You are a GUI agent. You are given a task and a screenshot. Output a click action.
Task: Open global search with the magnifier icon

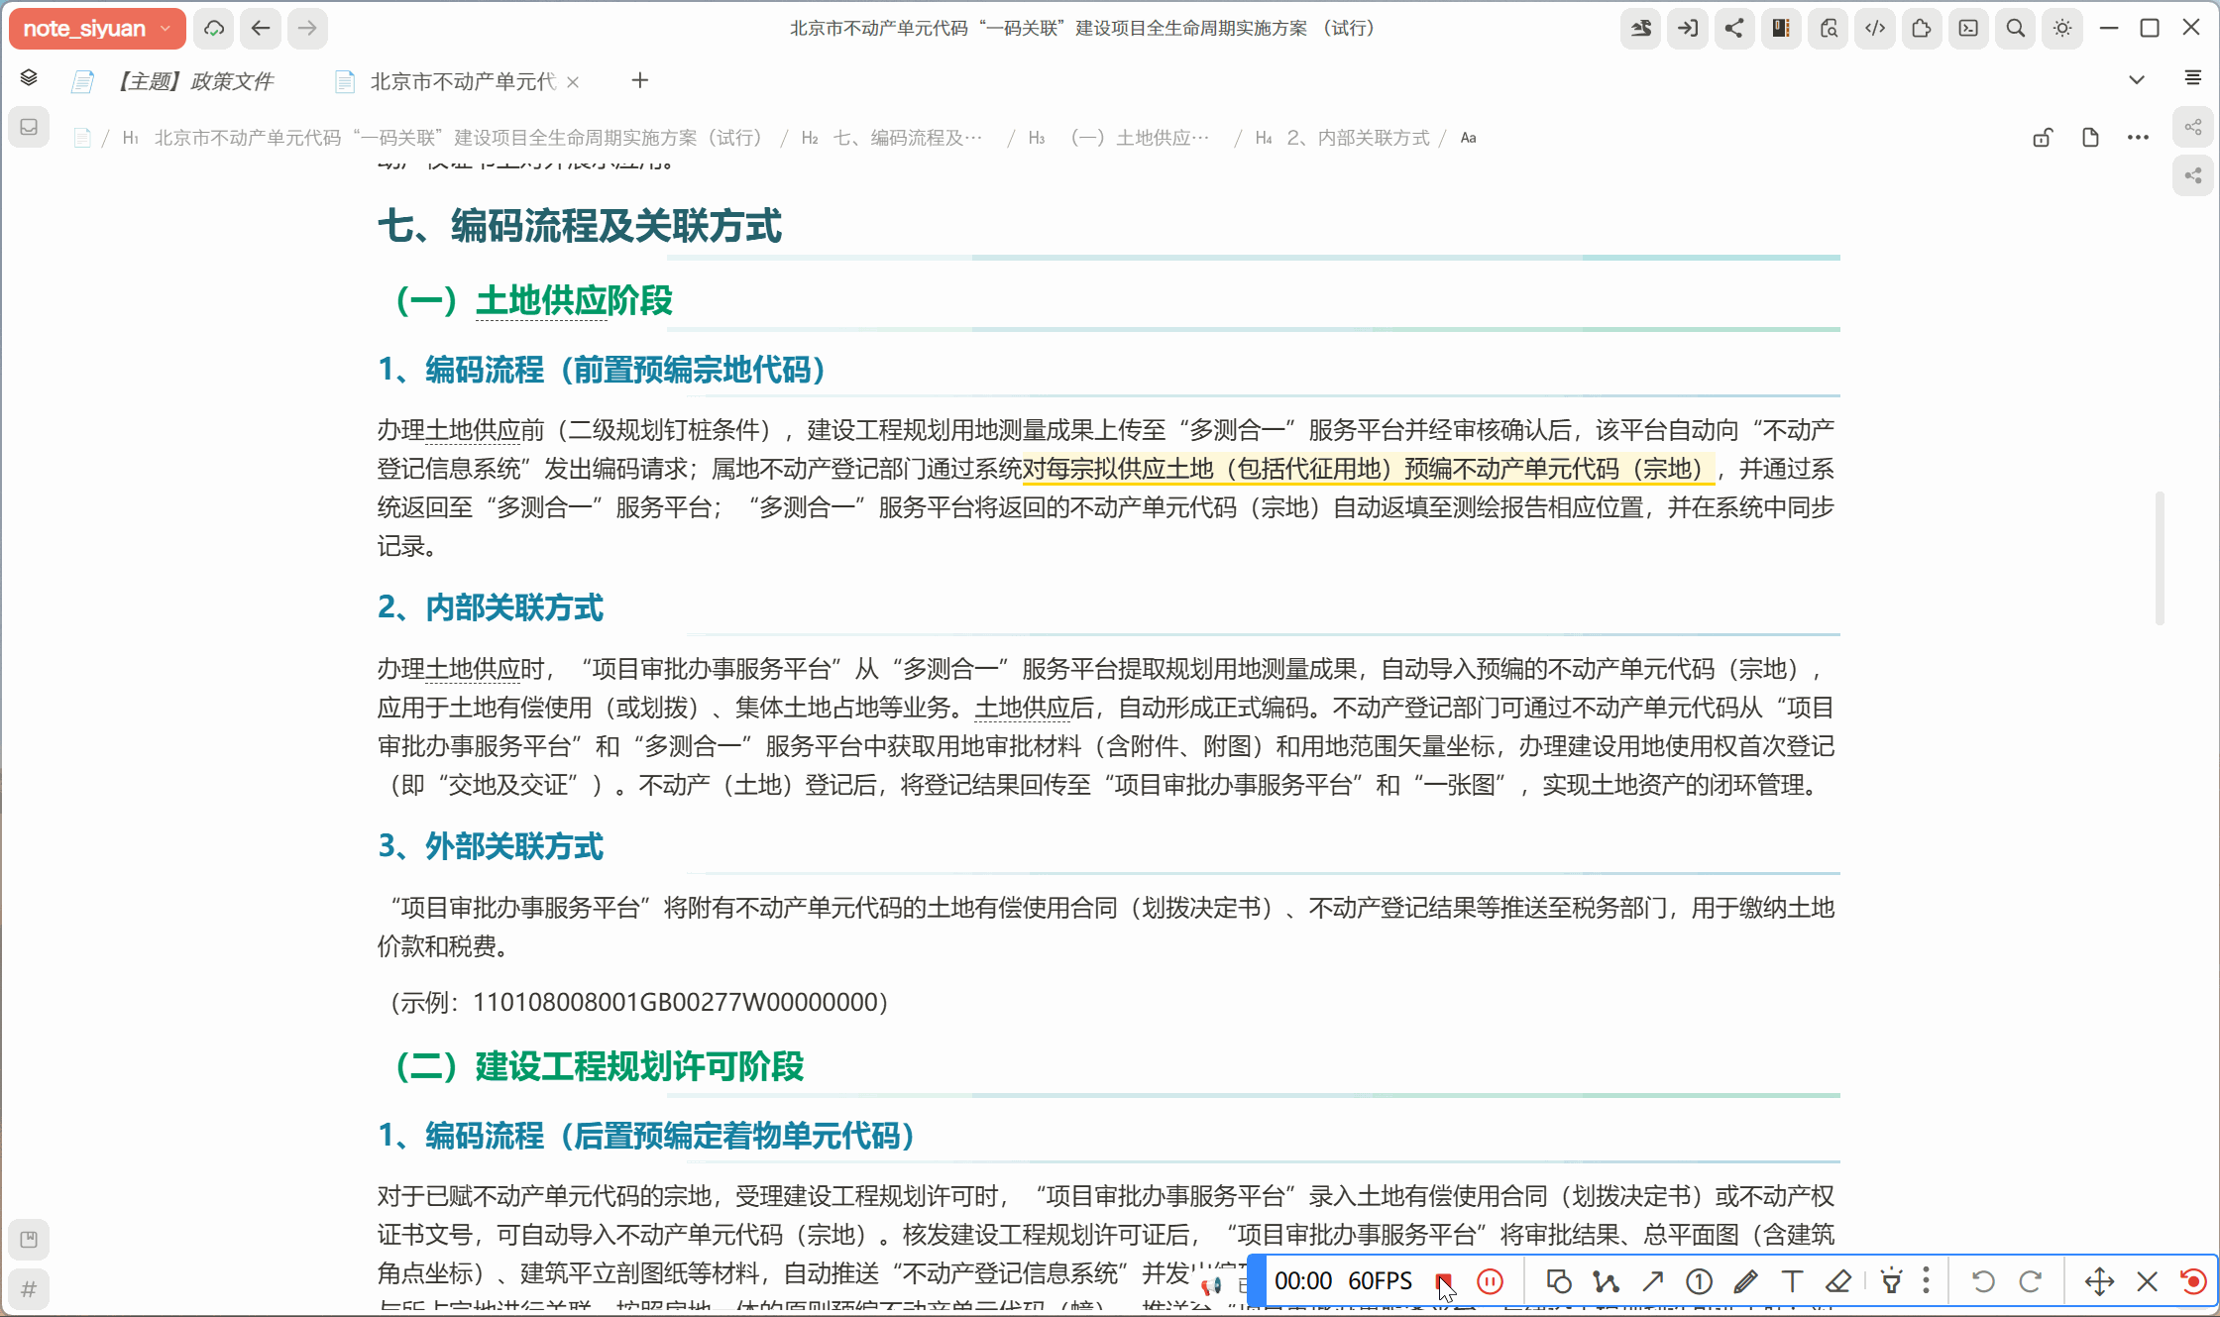coord(2014,29)
